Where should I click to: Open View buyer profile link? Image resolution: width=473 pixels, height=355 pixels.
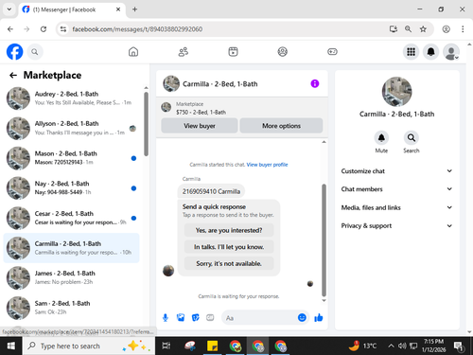(267, 165)
